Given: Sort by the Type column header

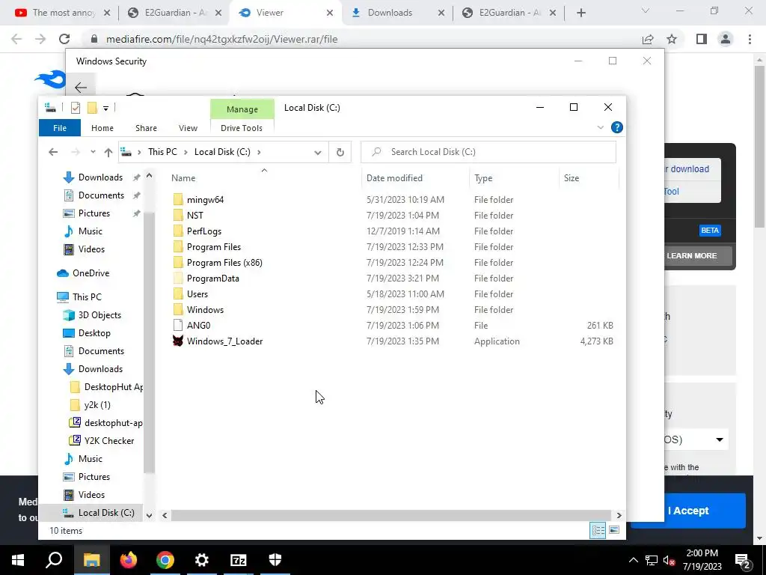Looking at the screenshot, I should coord(483,178).
